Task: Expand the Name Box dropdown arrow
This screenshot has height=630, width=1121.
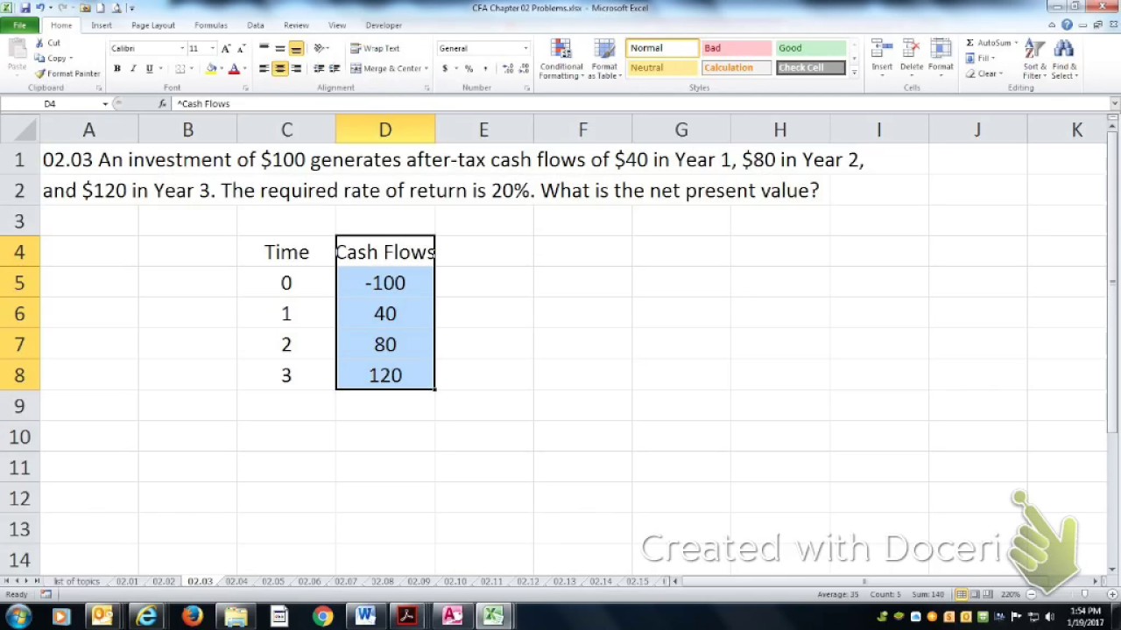Action: pyautogui.click(x=105, y=103)
